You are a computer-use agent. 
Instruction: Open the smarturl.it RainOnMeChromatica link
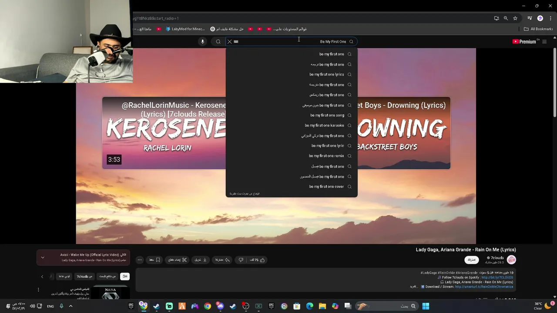484,287
